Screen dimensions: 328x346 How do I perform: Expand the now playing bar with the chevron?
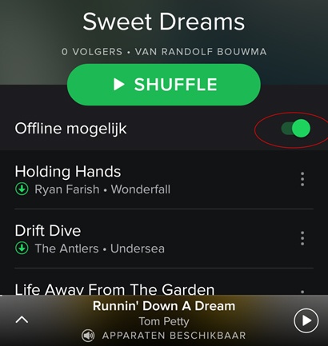(22, 320)
